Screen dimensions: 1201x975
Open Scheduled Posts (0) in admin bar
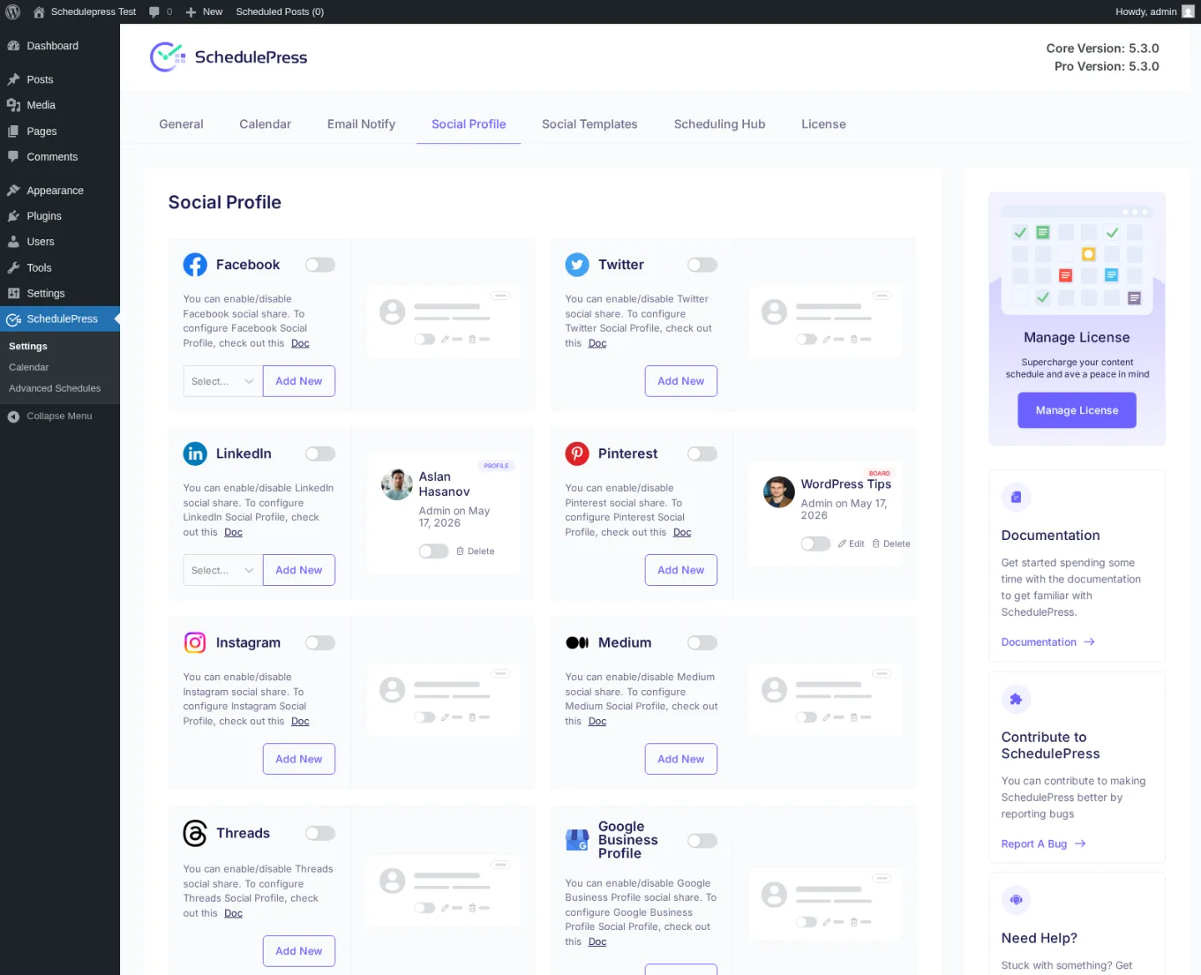click(x=279, y=12)
